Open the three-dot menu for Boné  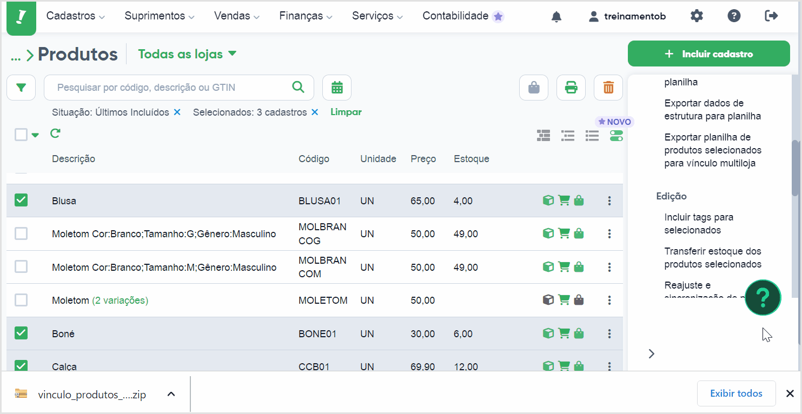tap(609, 333)
